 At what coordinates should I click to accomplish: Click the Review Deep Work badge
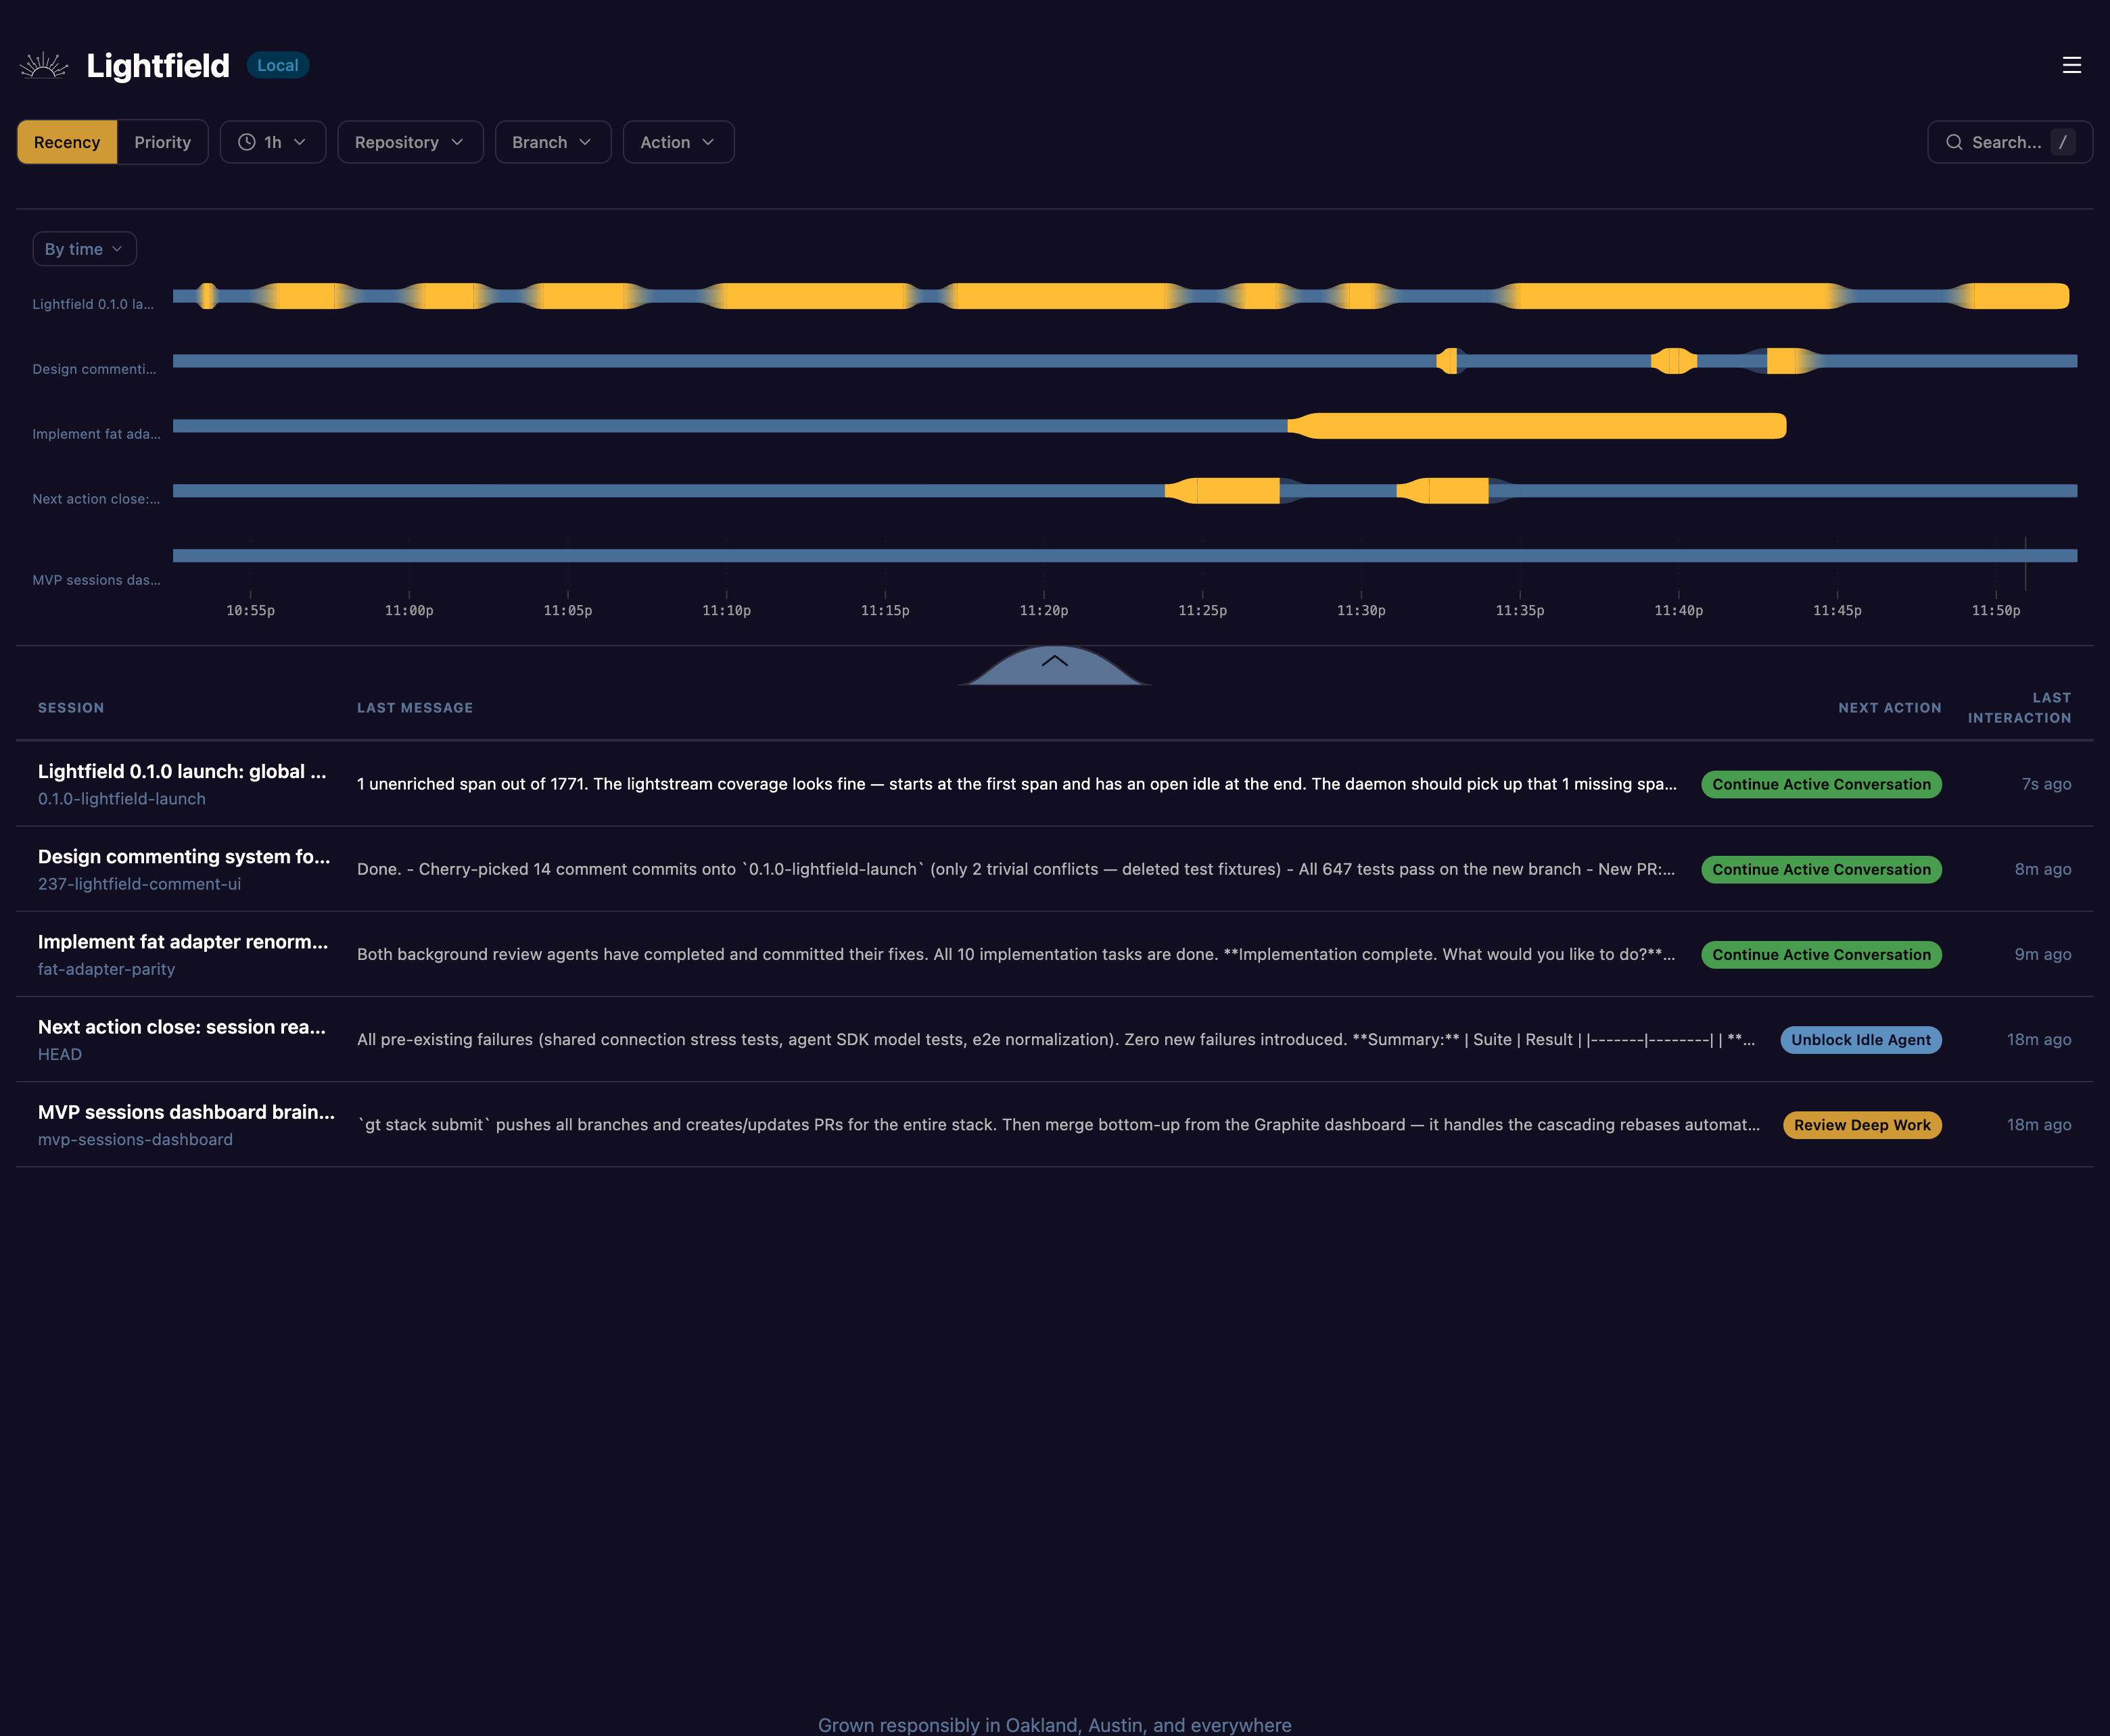click(1861, 1125)
